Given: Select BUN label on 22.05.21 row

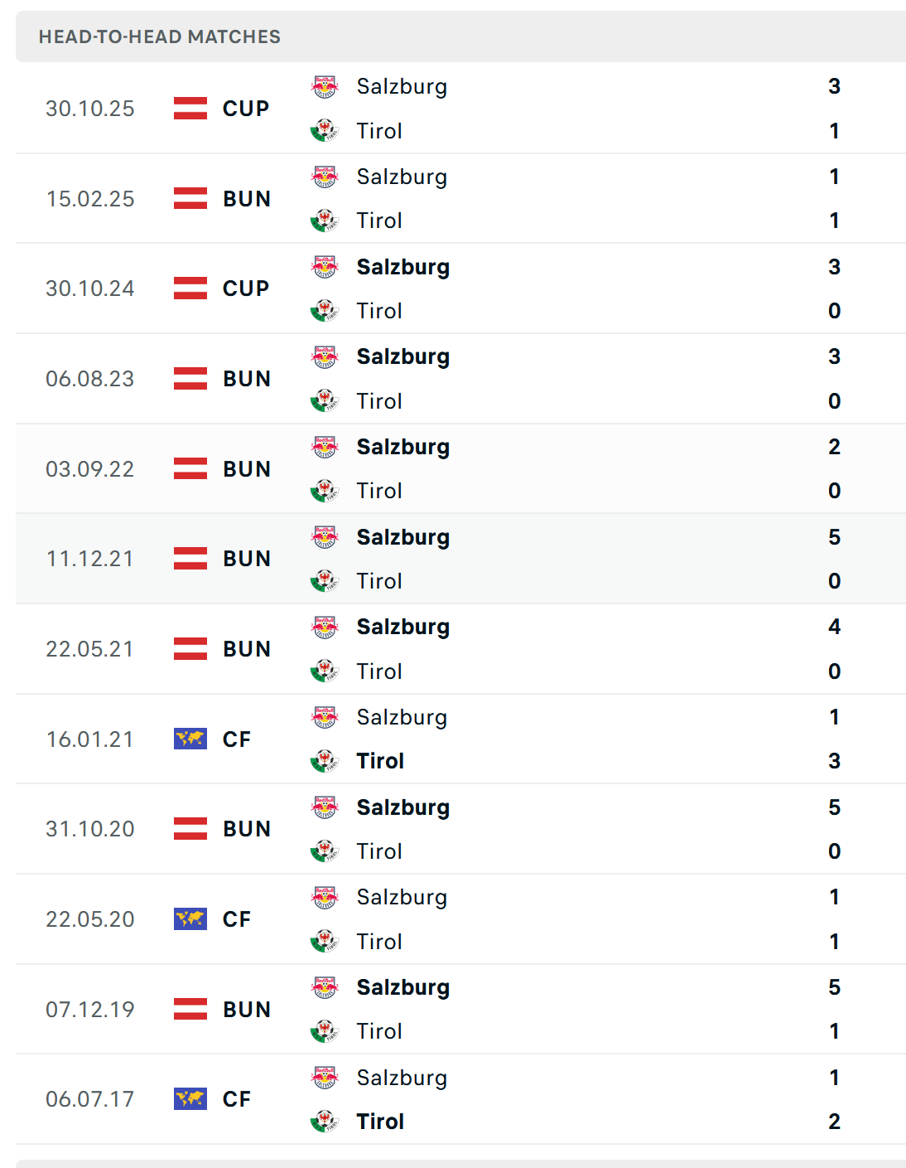Looking at the screenshot, I should (247, 649).
